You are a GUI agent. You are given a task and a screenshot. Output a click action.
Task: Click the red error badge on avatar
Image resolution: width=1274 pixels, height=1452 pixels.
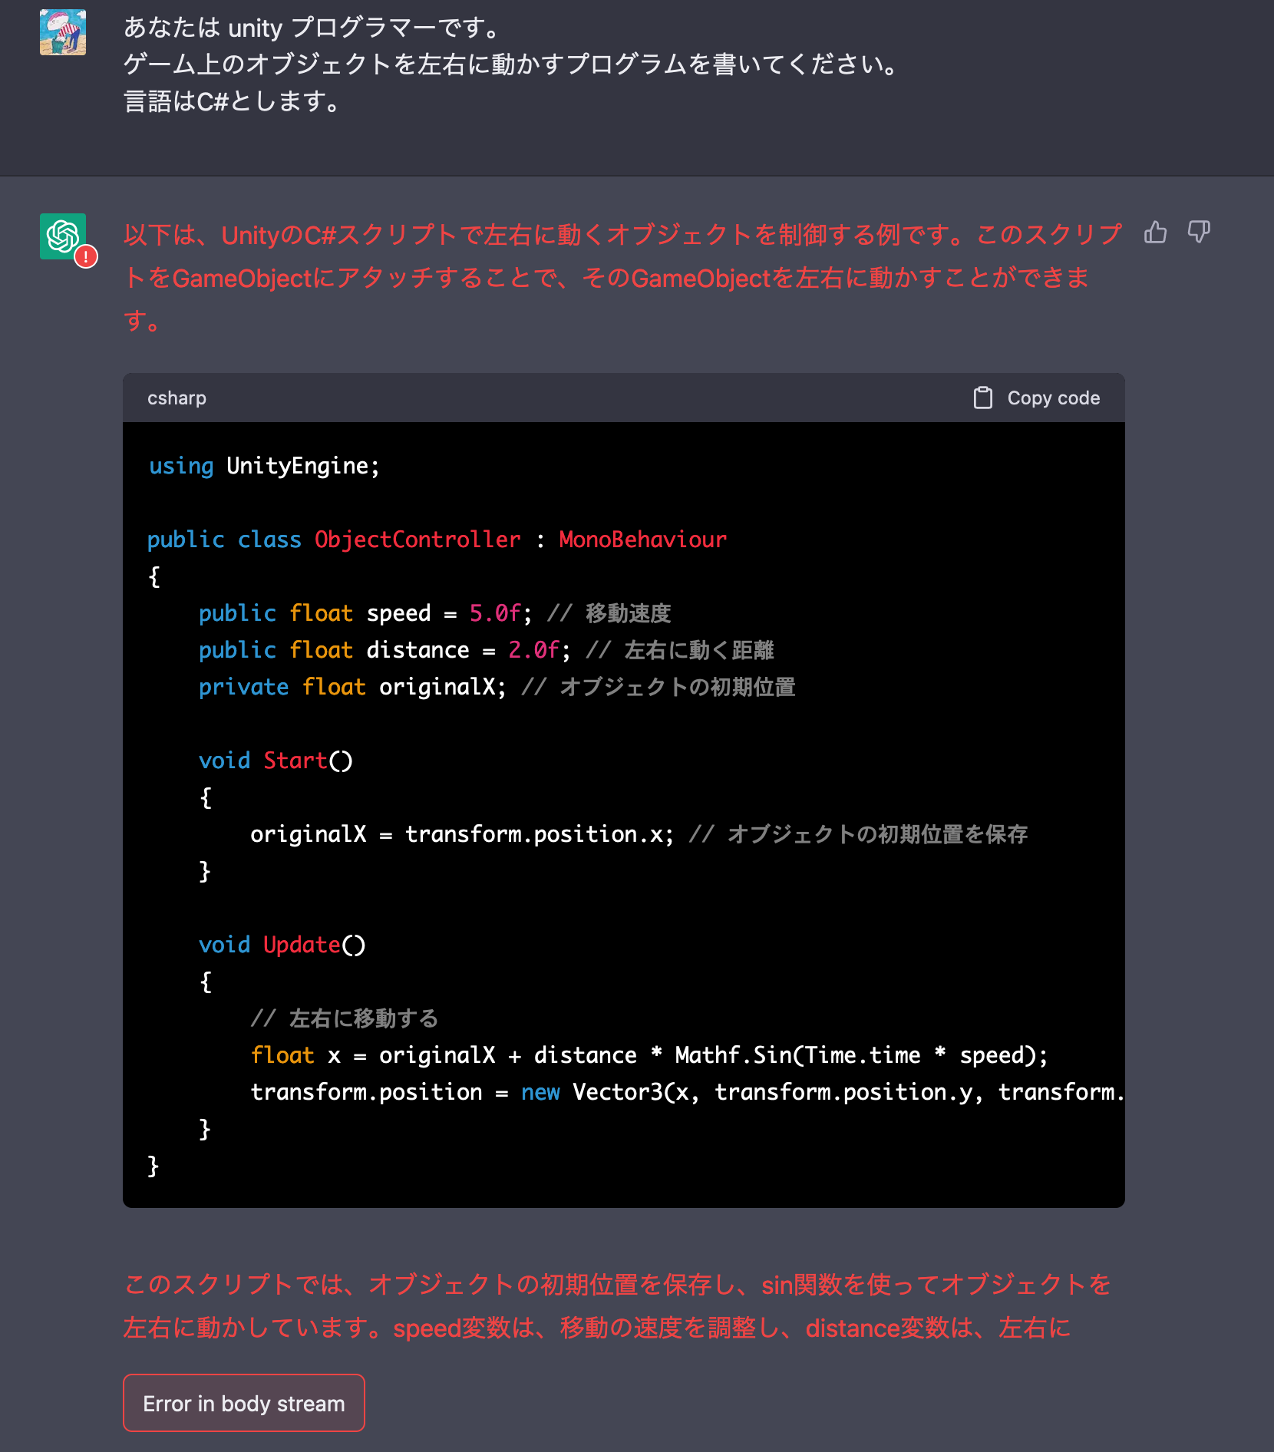[86, 257]
